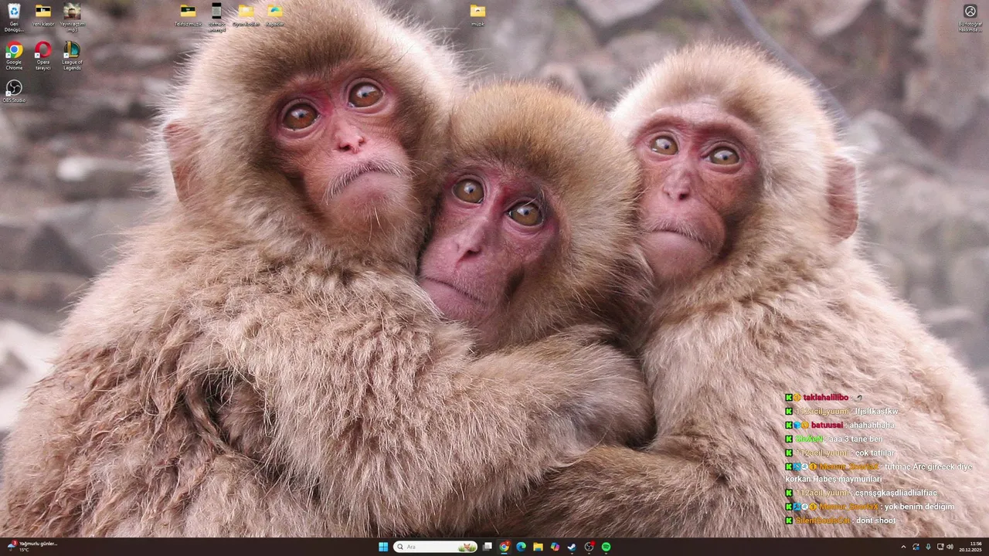Open File Explorer from taskbar
989x556 pixels.
538,547
